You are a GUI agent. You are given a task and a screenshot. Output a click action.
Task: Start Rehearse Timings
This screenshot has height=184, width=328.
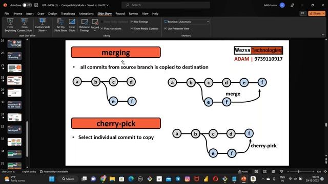[85, 25]
